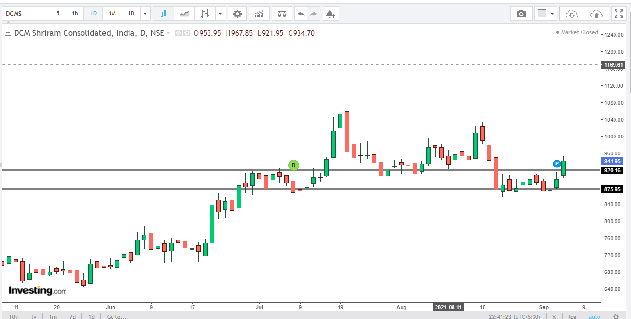Click the compare symbols scale icon

point(282,14)
